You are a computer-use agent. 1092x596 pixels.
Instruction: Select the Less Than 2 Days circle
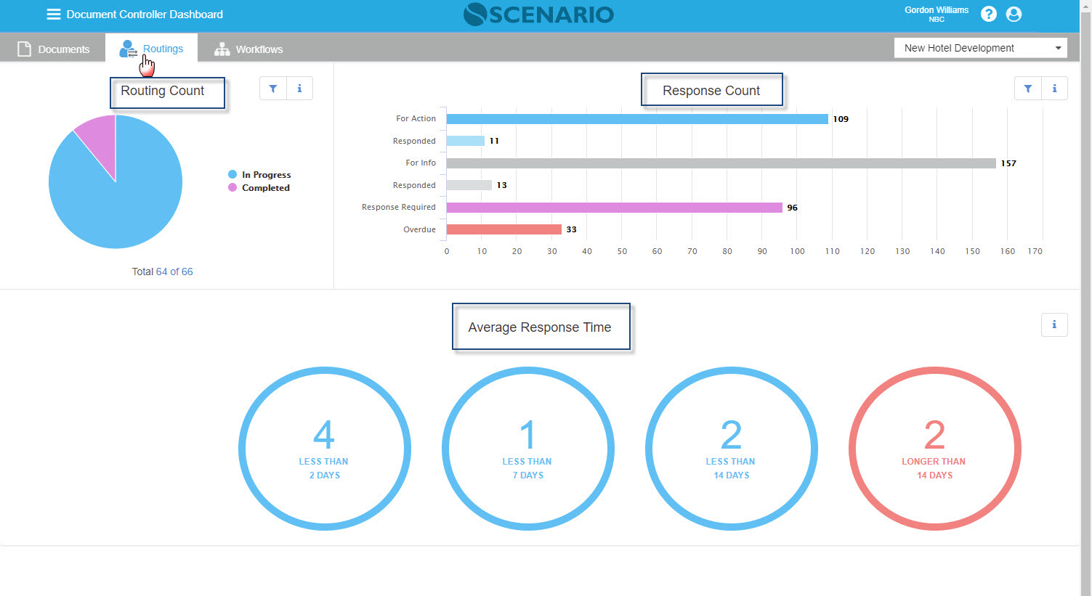[x=324, y=448]
